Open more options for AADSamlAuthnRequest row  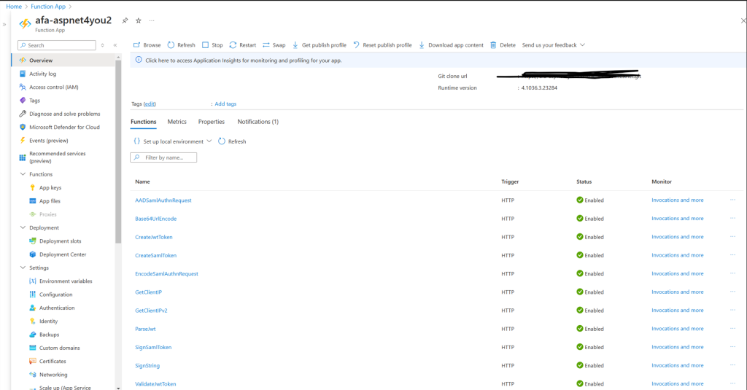(x=732, y=200)
